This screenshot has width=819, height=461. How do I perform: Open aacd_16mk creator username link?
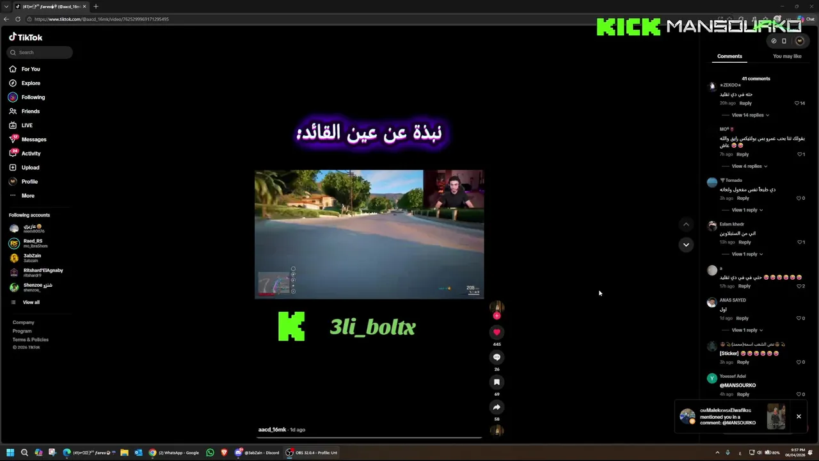(x=272, y=430)
